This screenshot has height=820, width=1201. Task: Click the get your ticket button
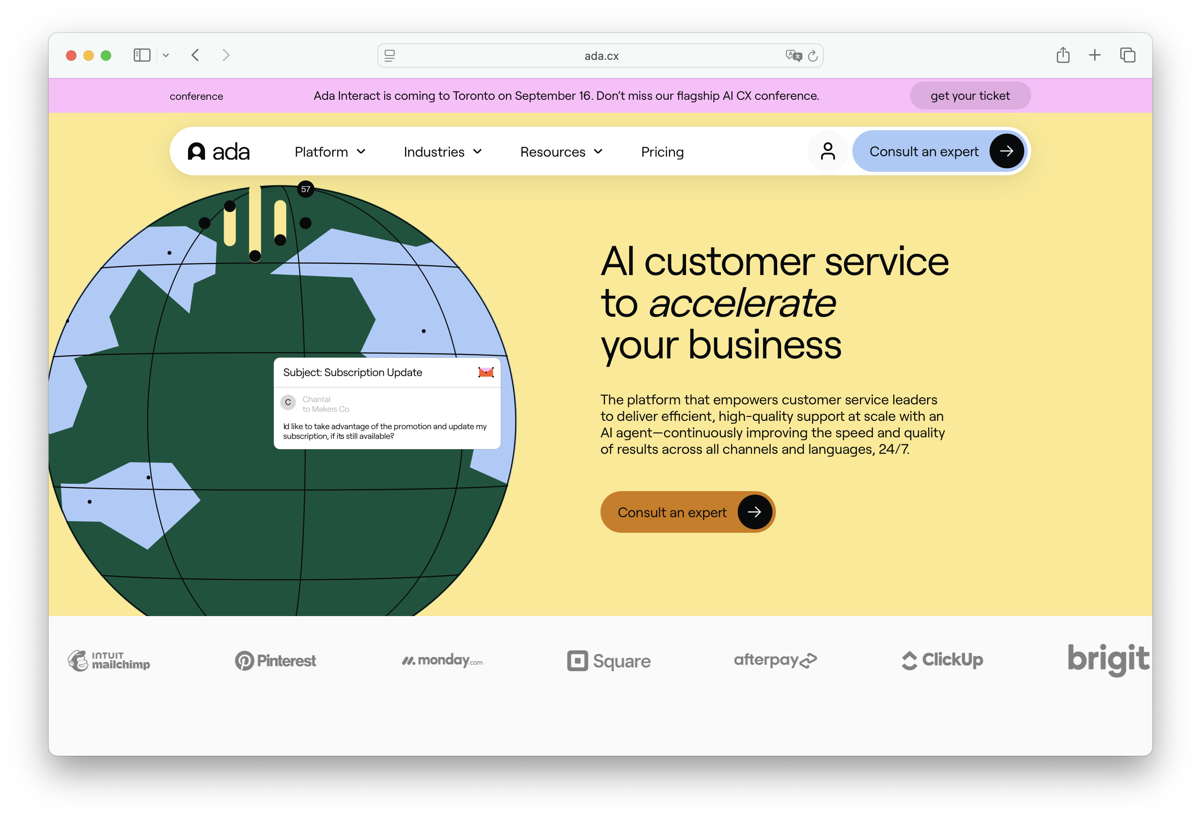970,95
